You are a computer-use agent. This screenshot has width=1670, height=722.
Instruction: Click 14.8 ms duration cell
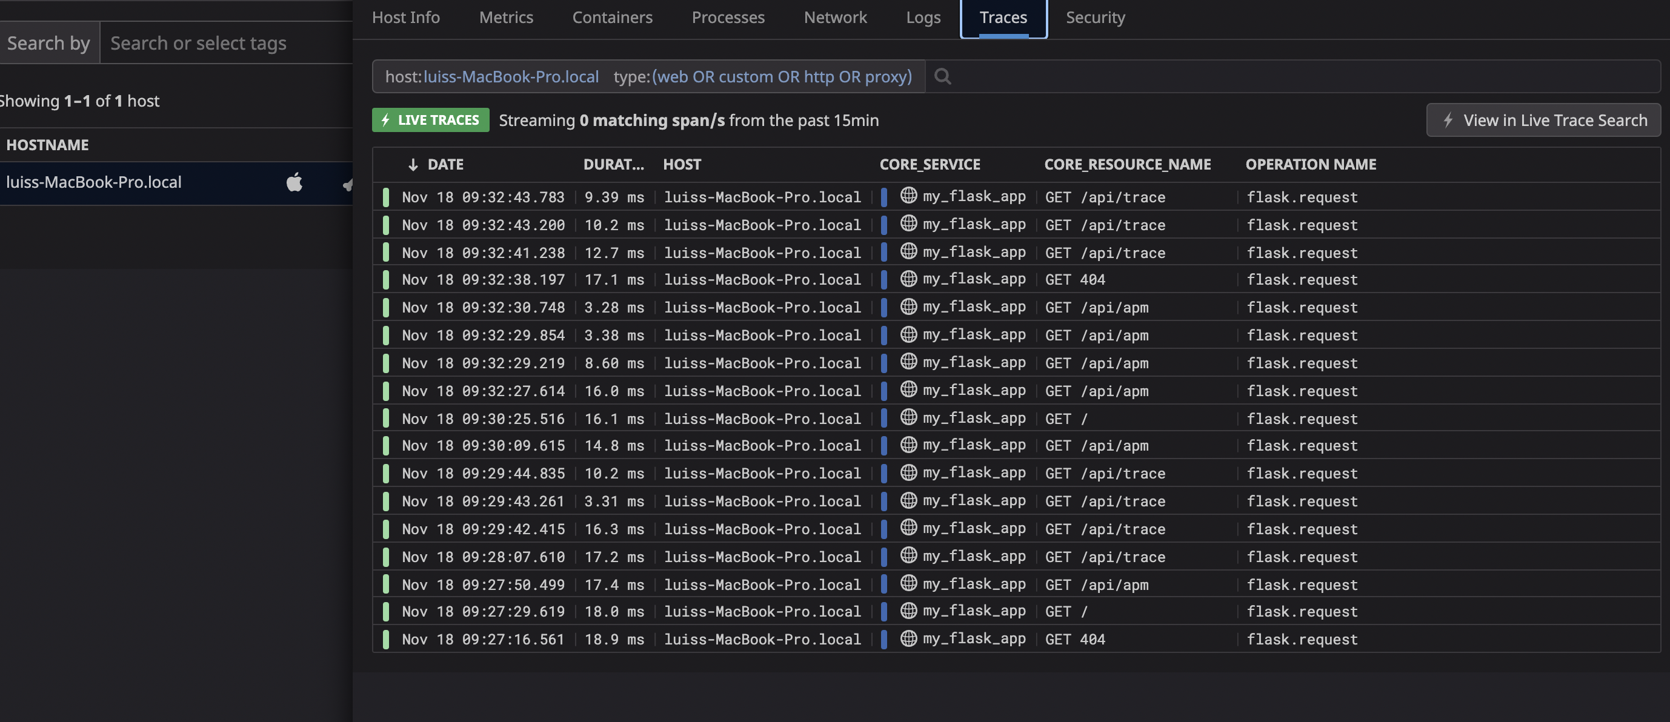(x=614, y=446)
